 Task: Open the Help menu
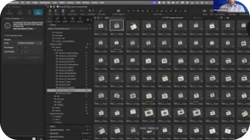coord(102,2)
